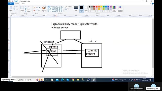This screenshot has height=91, width=162.
Task: Open File Explorer from taskbar
Action: 78,80
